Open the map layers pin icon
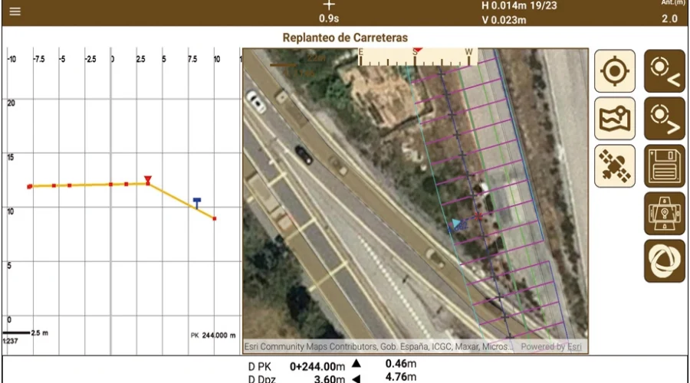690x383 pixels. [614, 119]
